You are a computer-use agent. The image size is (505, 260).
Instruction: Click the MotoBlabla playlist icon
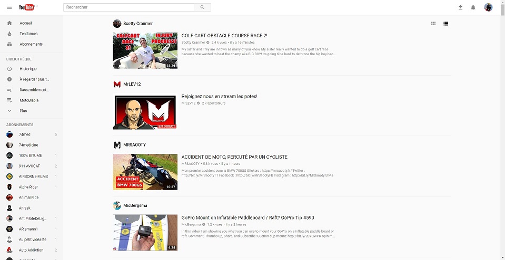pos(9,100)
